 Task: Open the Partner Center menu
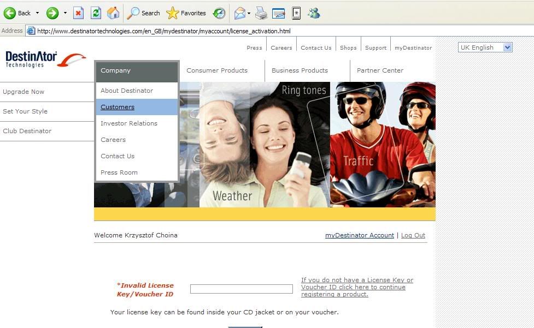[380, 71]
